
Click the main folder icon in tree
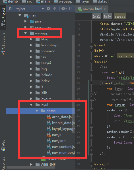26,15
